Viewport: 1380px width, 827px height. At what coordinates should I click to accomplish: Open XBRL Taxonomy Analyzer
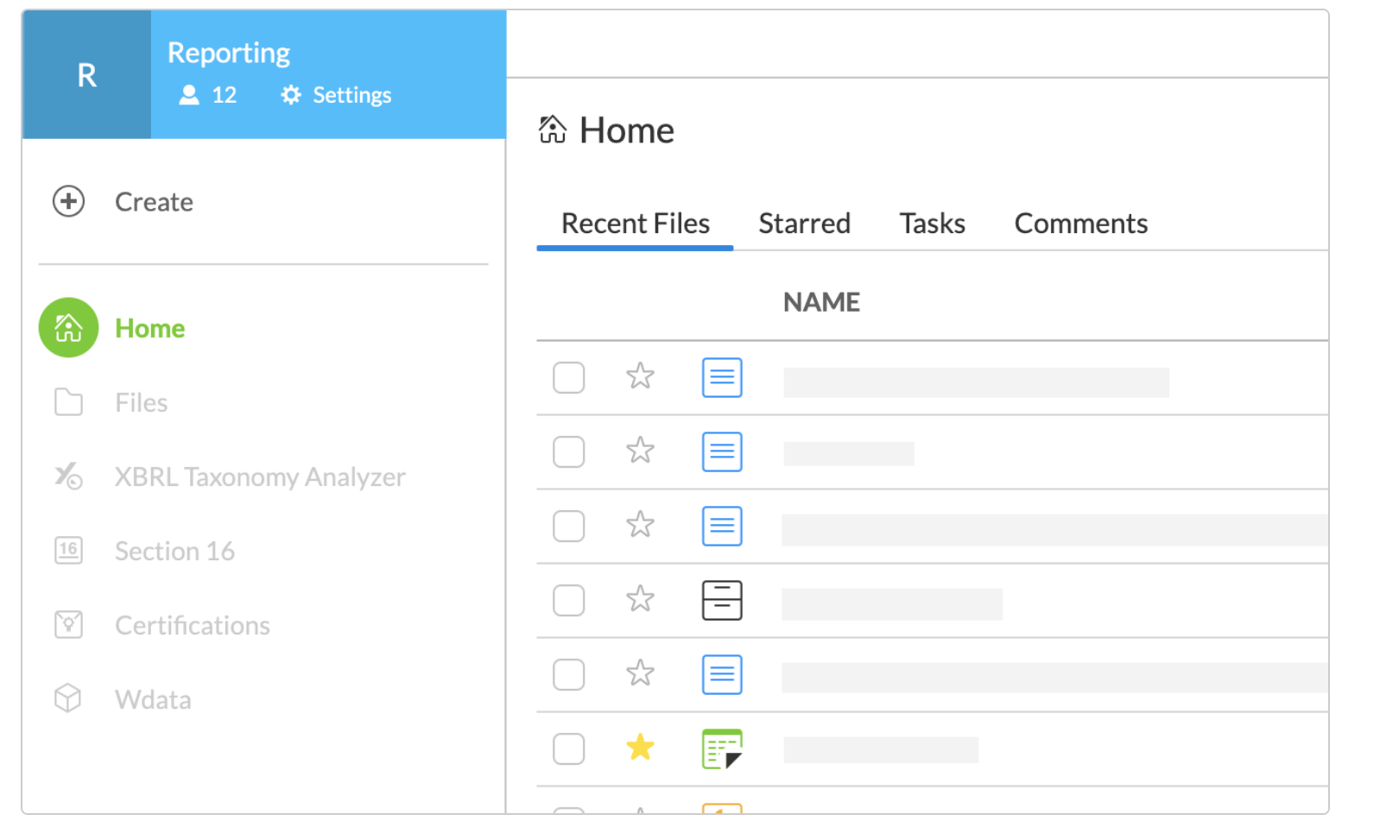68,477
